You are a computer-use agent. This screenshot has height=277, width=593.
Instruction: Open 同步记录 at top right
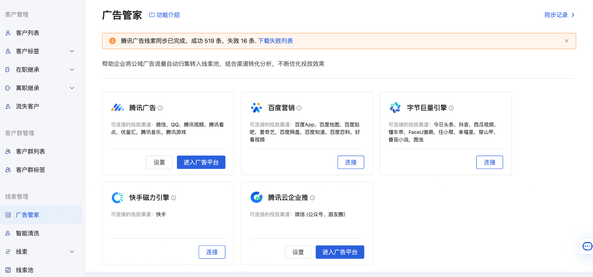pyautogui.click(x=559, y=15)
